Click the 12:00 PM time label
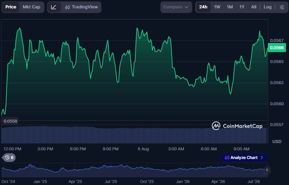The image size is (289, 185). [12, 149]
